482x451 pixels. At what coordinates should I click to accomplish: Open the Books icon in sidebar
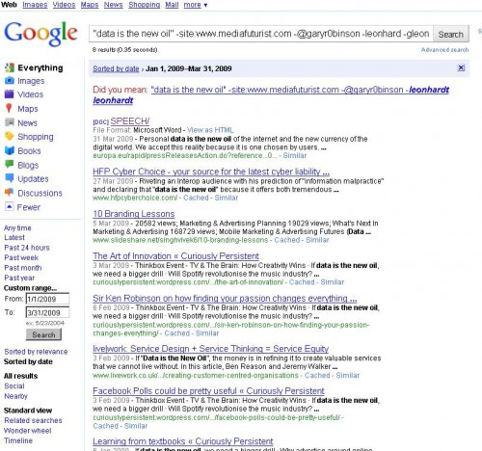coord(10,150)
